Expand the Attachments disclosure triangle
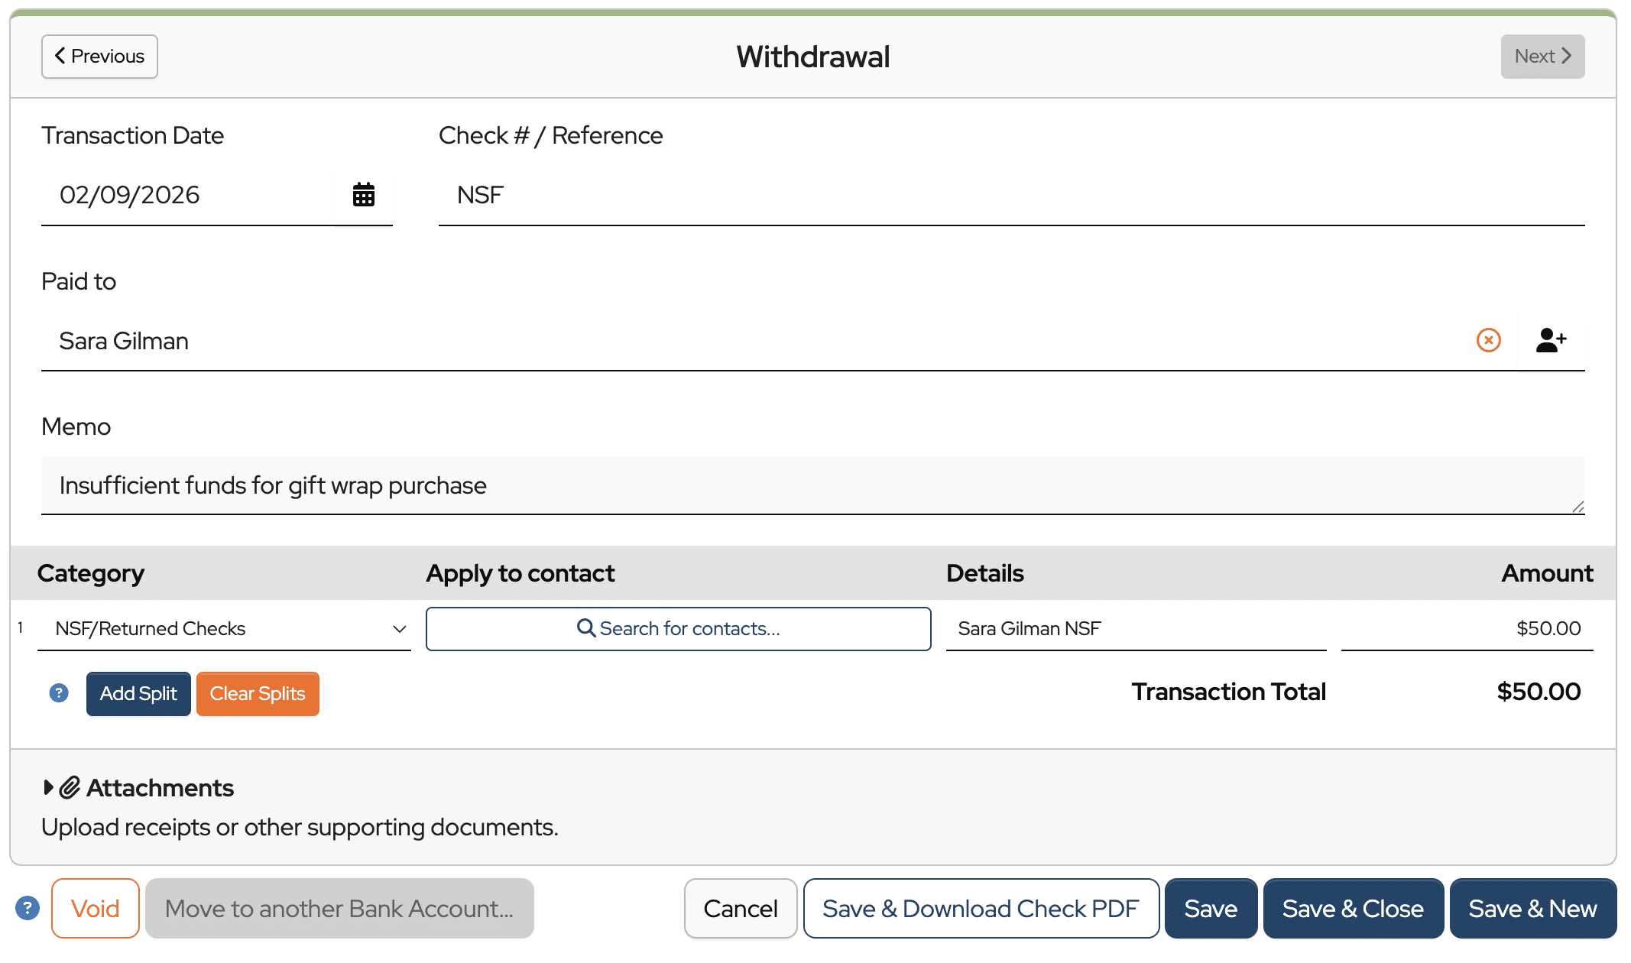 48,787
